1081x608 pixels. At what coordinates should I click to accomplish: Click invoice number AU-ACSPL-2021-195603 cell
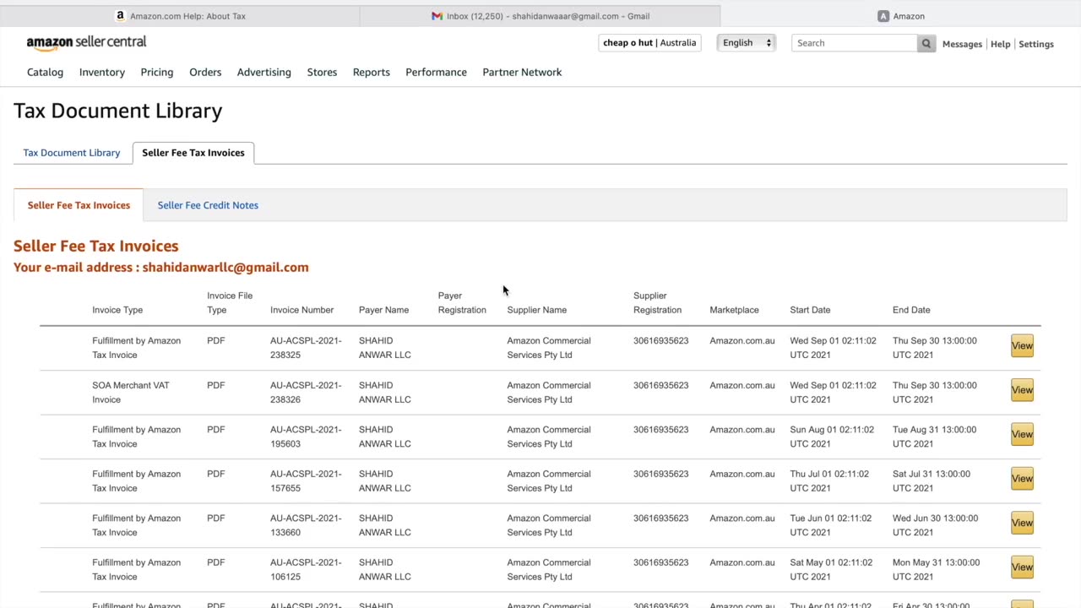[x=306, y=437]
